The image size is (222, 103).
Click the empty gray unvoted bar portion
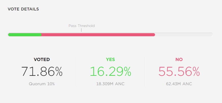pyautogui.click(x=184, y=35)
